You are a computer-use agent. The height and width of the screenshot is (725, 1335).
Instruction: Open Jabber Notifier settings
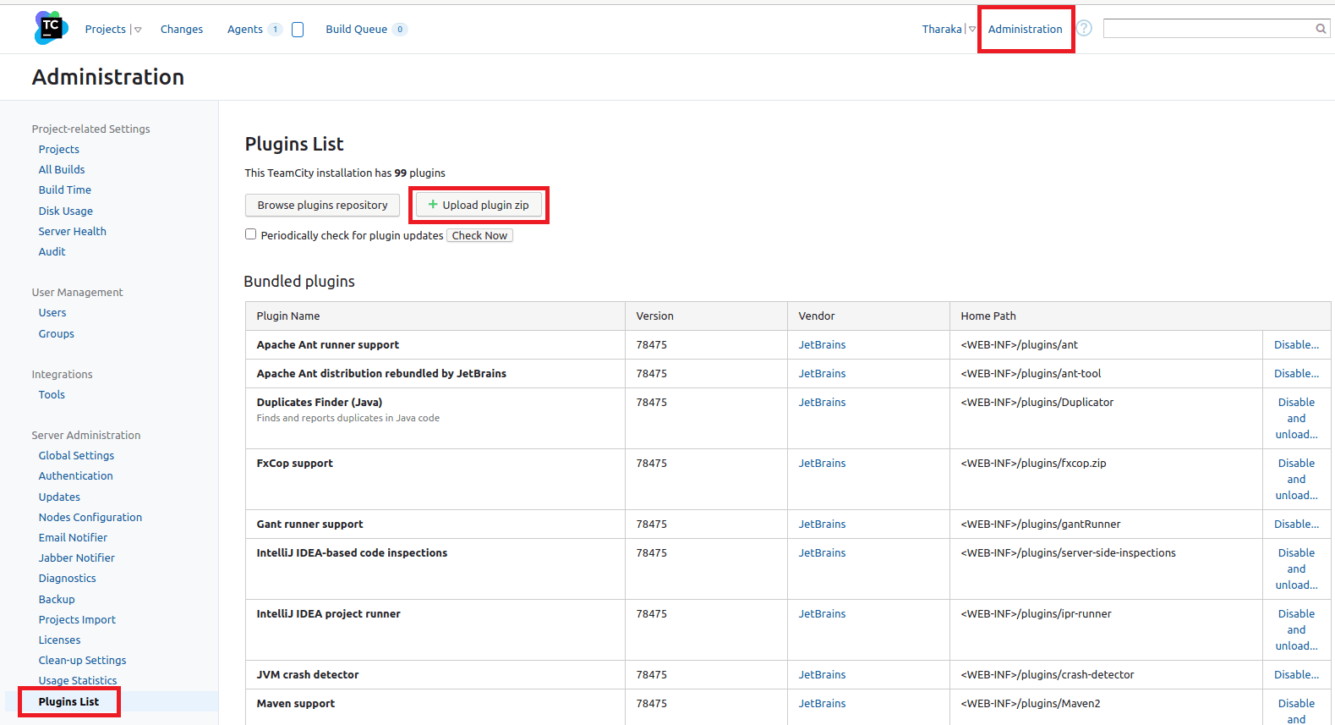click(x=76, y=557)
